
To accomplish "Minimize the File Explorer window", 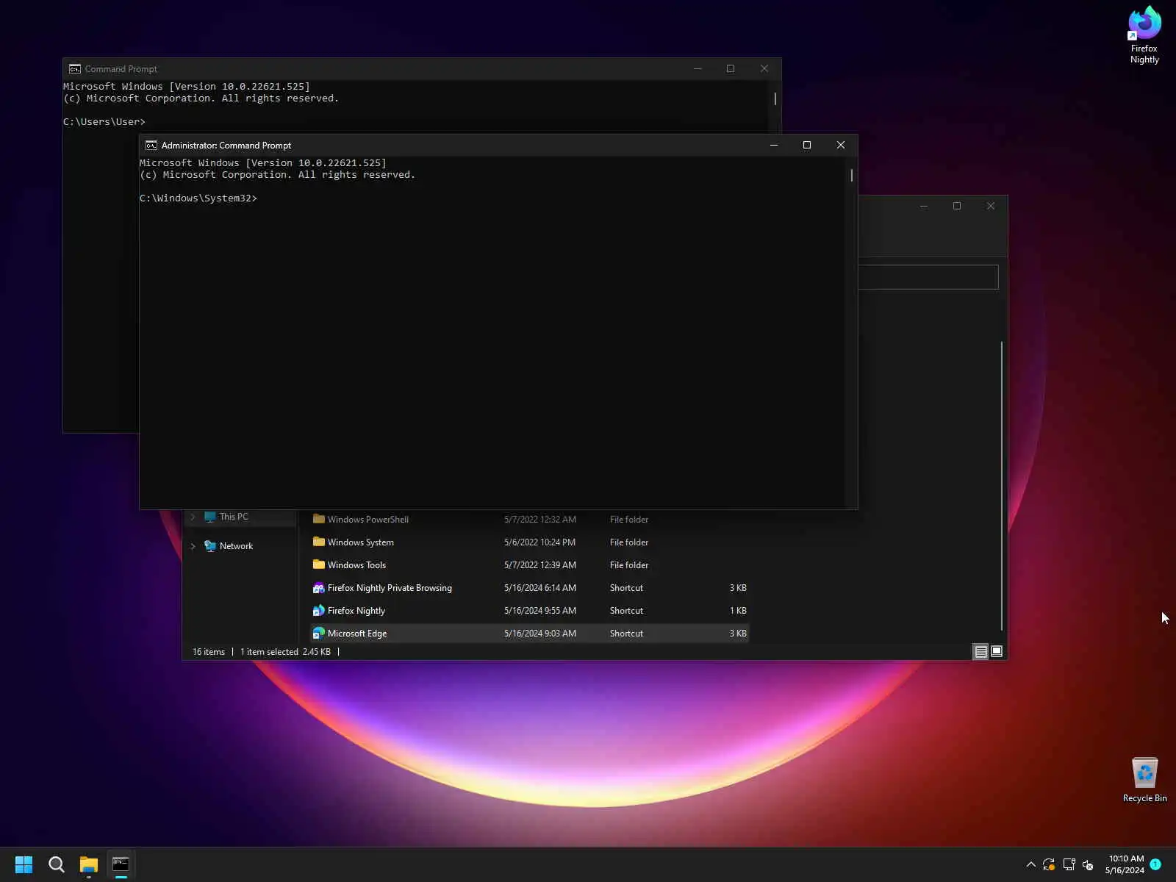I will click(924, 206).
